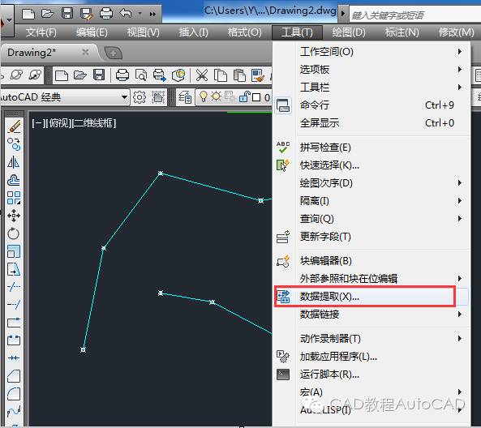Choose 全屏显示 menu entry
The height and width of the screenshot is (428, 481).
[x=371, y=123]
